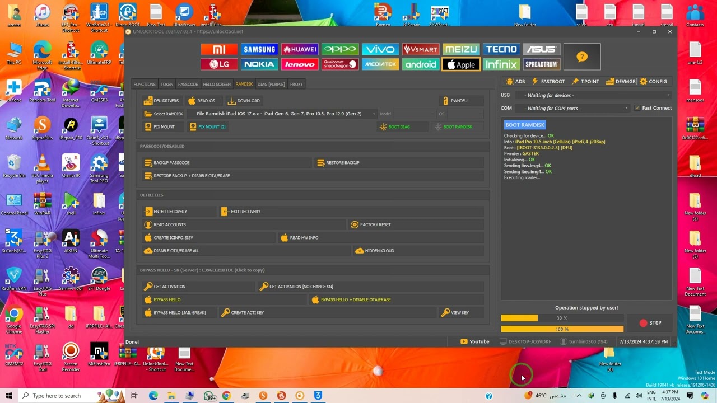Viewport: 717px width, 403px height.
Task: Click the red STOP button
Action: (x=650, y=323)
